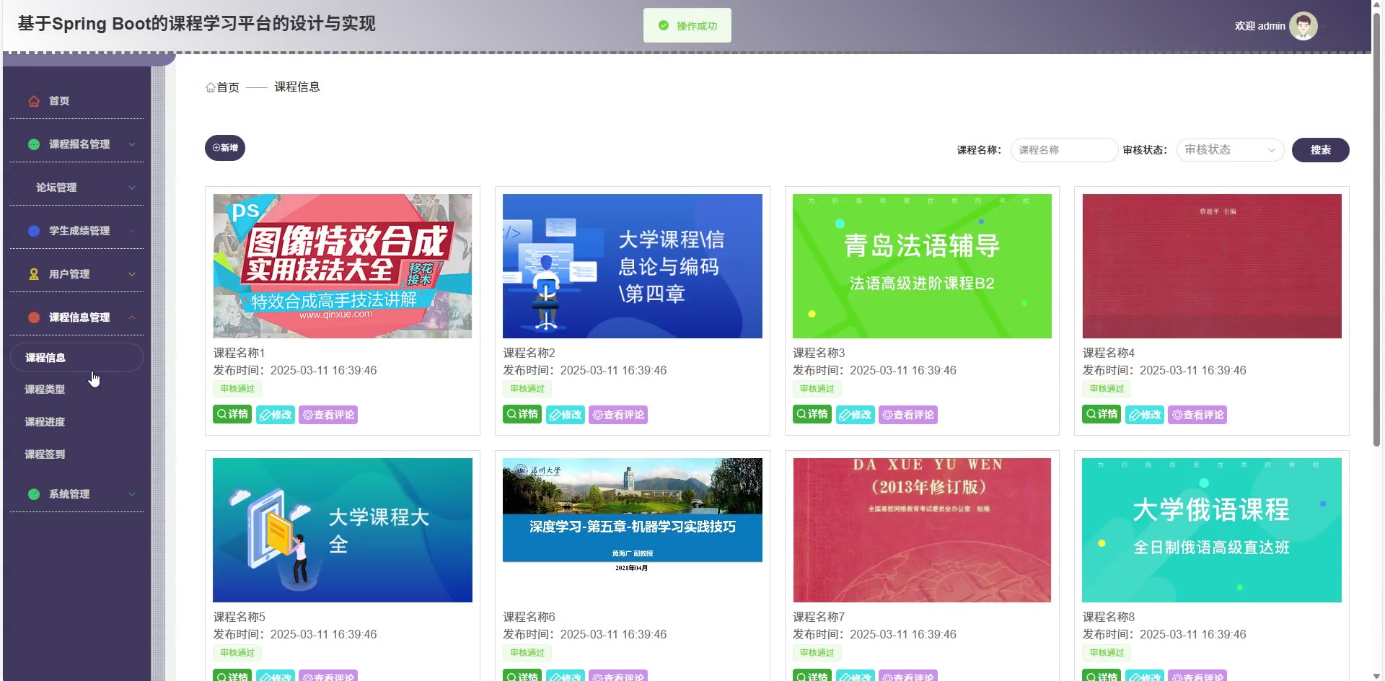Click the admin avatar picture
Screen dimensions: 1385x681
(1303, 26)
